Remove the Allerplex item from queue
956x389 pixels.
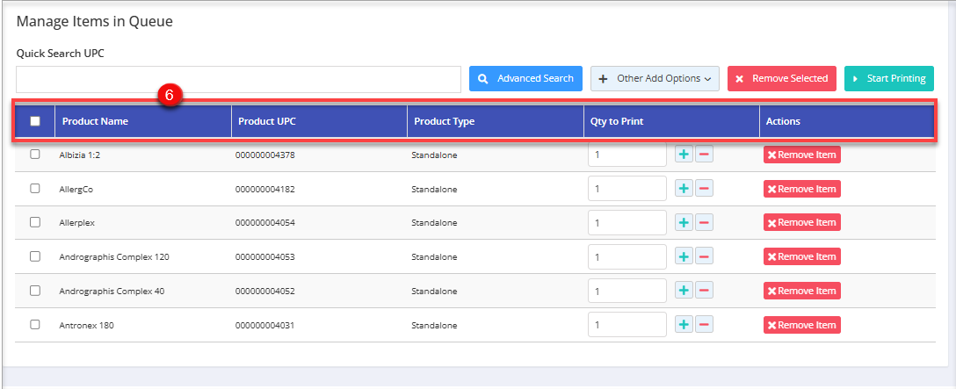click(x=801, y=223)
